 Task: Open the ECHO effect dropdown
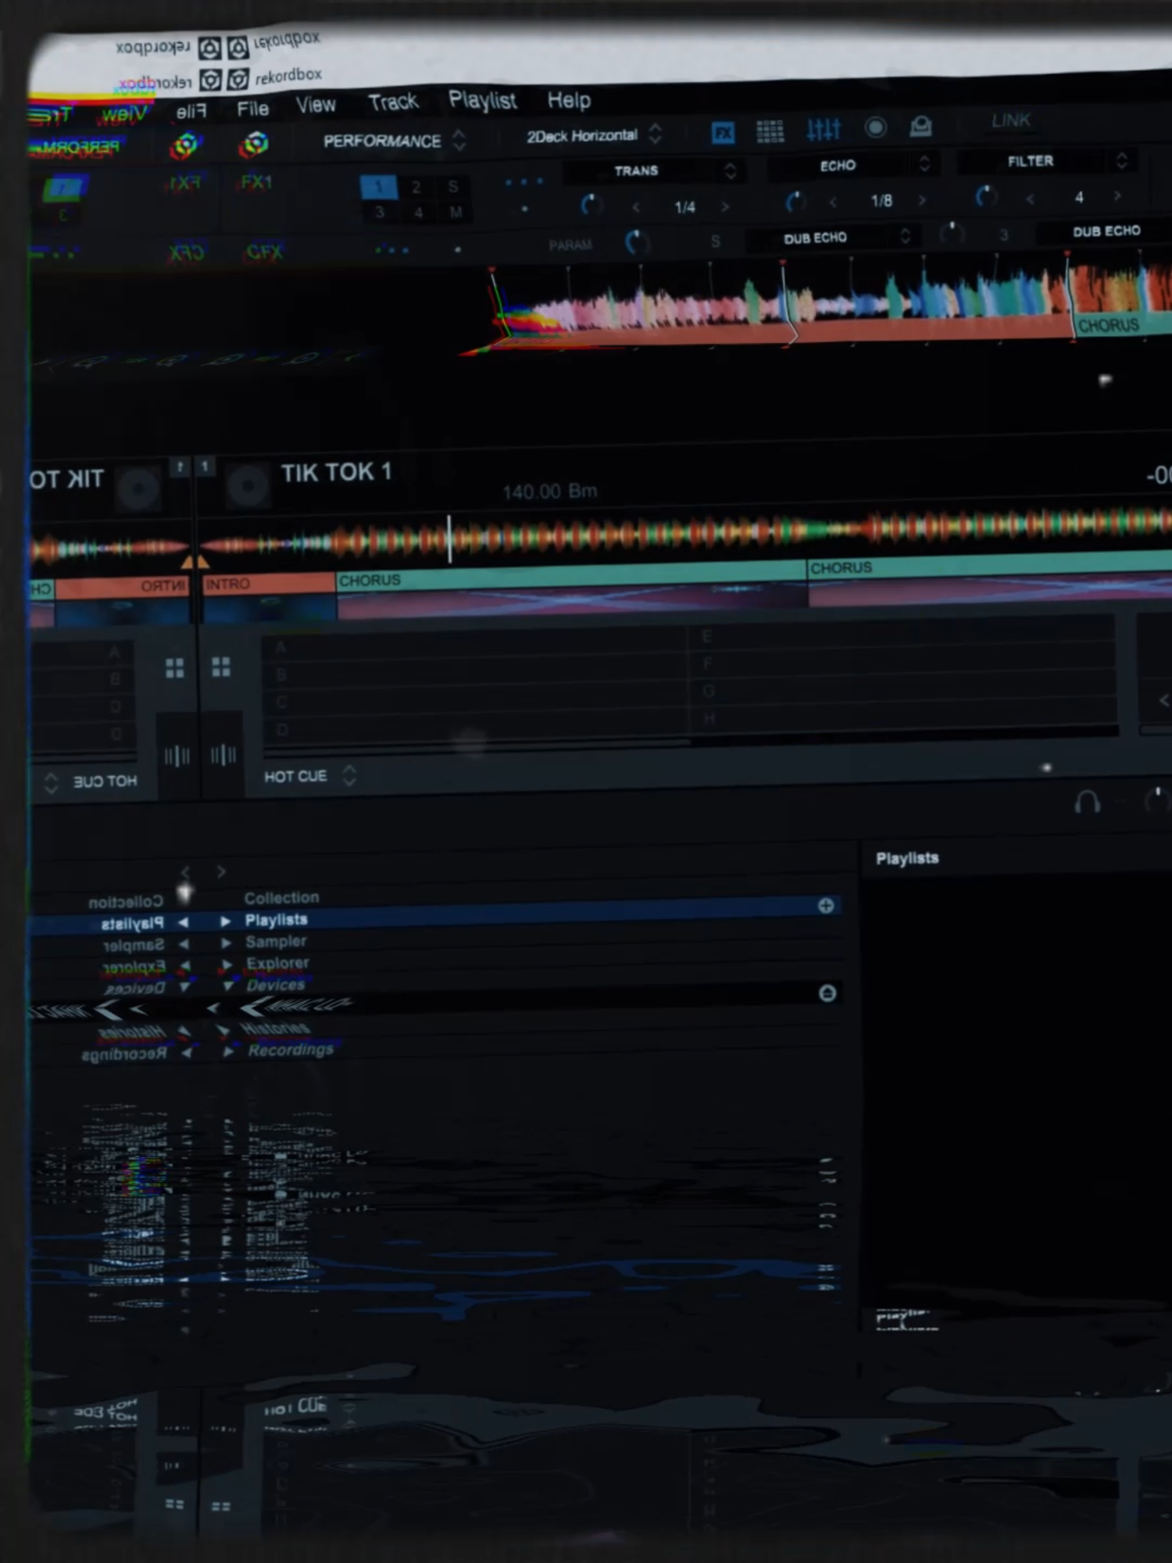[852, 165]
